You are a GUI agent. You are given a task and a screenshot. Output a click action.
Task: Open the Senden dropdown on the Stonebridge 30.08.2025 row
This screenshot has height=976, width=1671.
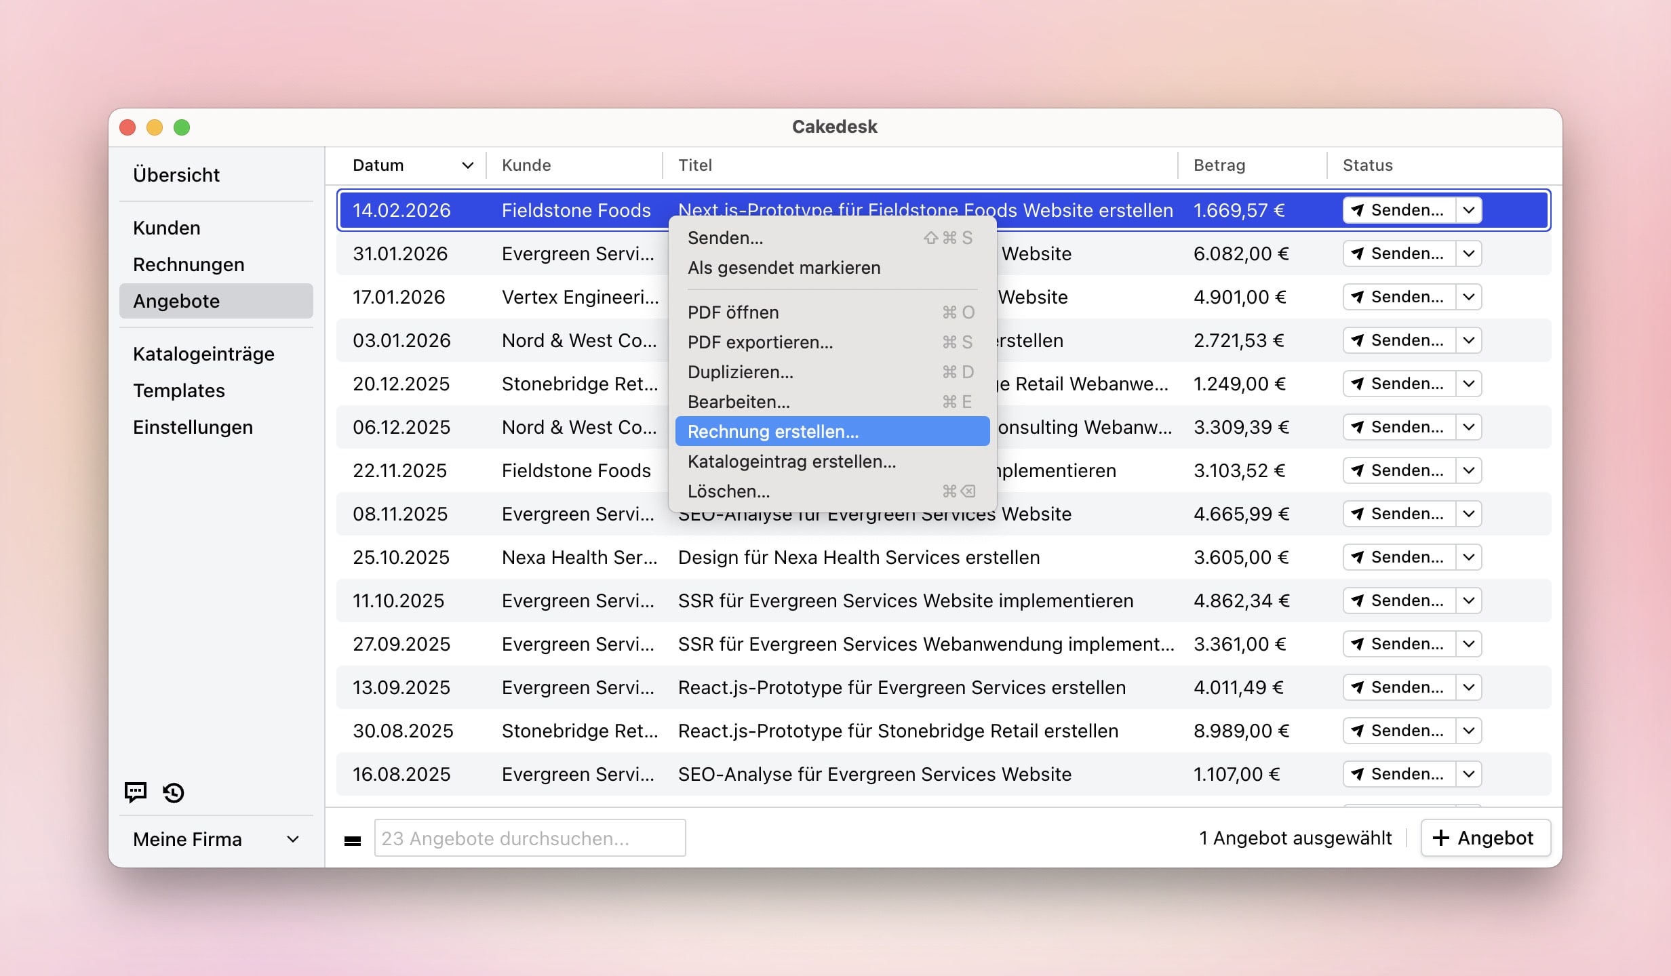(x=1469, y=731)
